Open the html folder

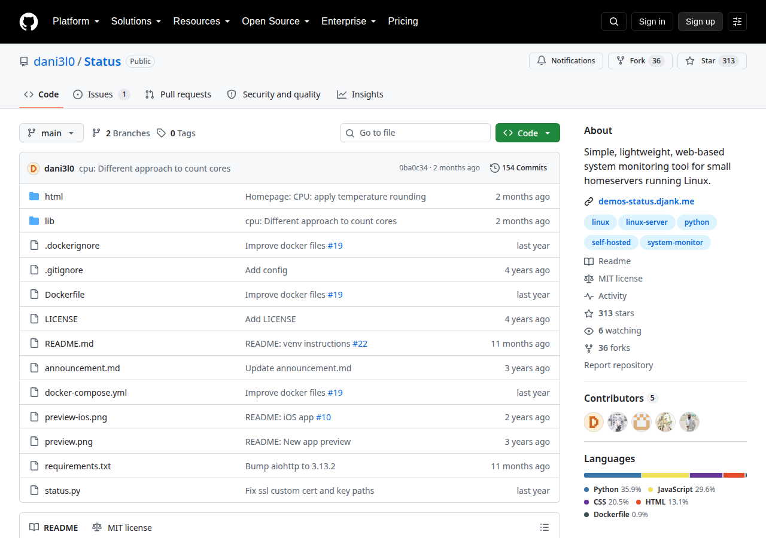point(54,197)
